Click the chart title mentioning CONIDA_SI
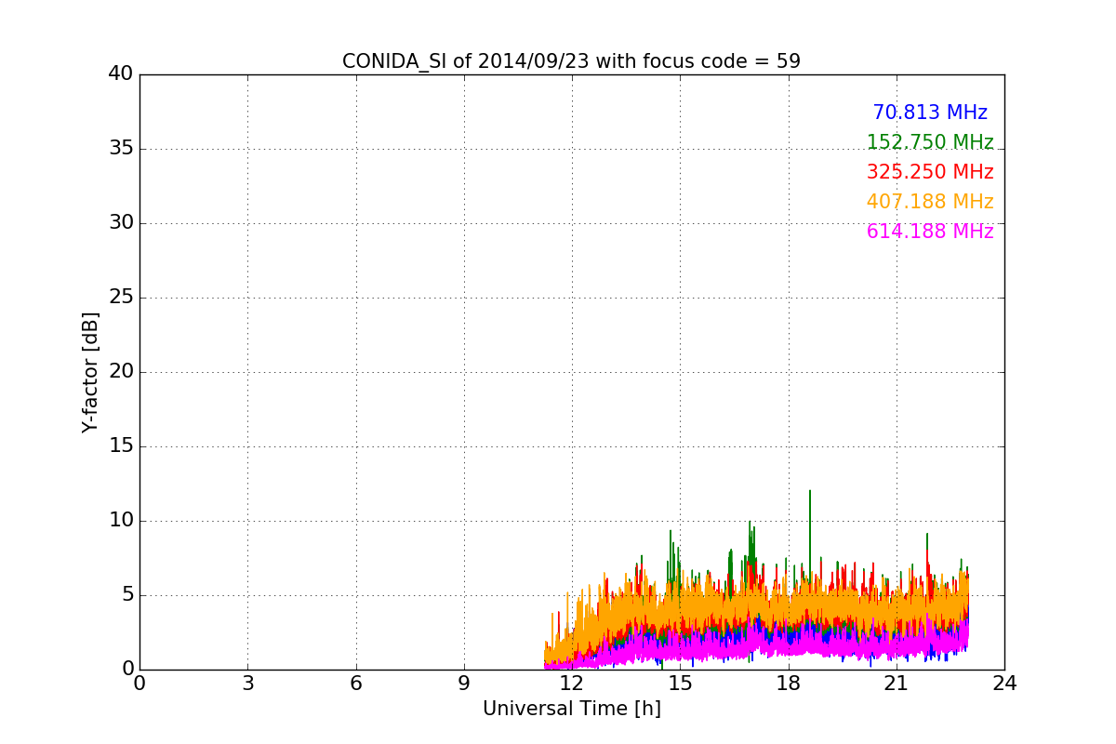 tap(571, 61)
